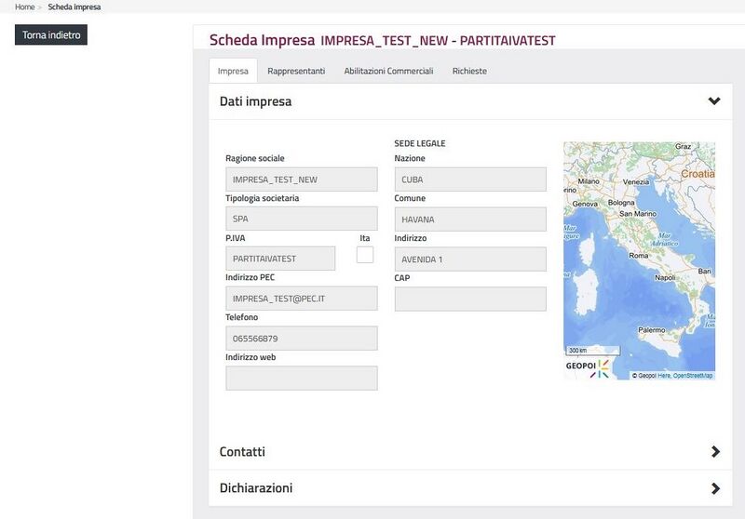This screenshot has width=745, height=519.
Task: Click Roma on the Italy map
Action: [x=639, y=255]
